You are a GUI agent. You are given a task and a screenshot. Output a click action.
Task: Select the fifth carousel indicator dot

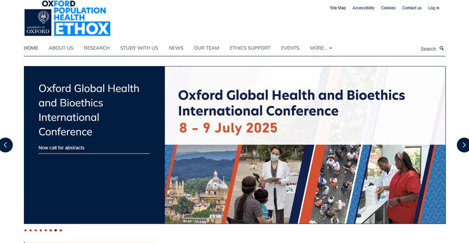(46, 230)
